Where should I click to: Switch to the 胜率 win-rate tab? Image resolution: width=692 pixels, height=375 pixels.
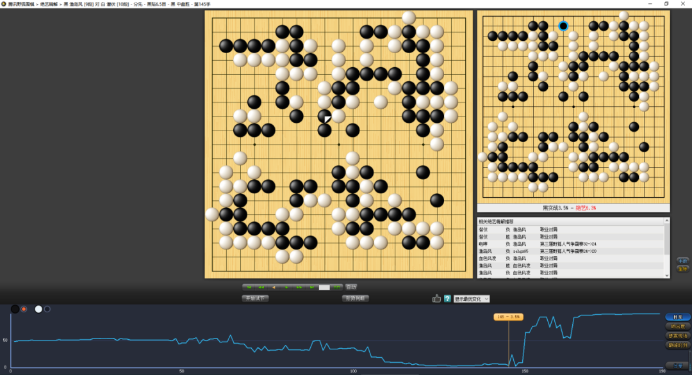[x=677, y=317]
